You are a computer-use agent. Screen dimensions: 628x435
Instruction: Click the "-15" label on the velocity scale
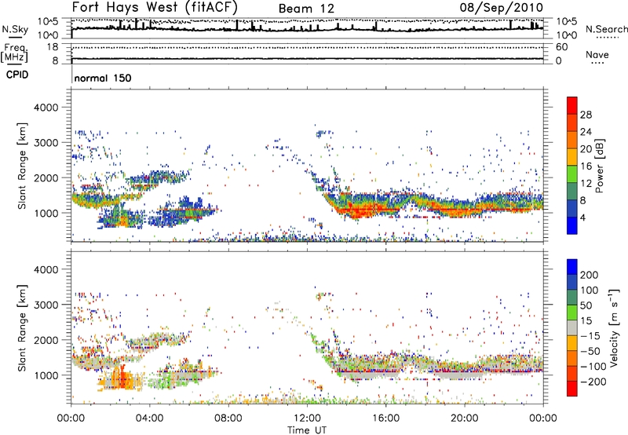[590, 335]
